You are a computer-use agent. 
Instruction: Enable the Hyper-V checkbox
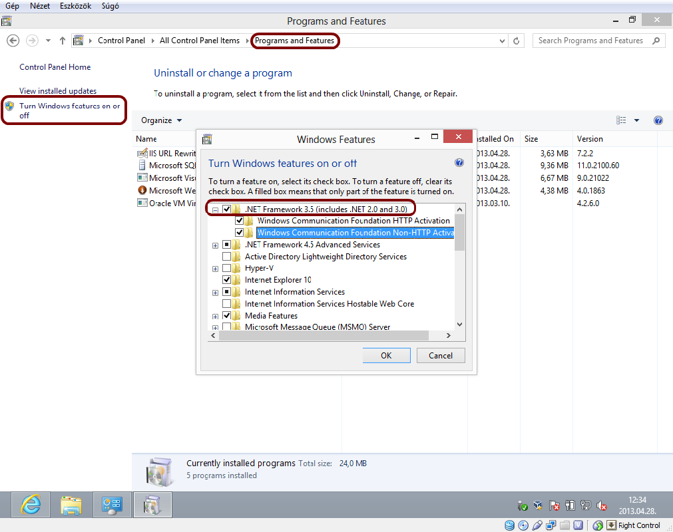[226, 269]
